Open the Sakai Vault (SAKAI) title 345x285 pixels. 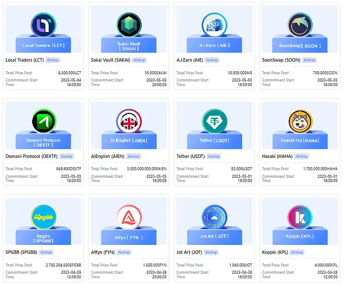click(x=111, y=60)
